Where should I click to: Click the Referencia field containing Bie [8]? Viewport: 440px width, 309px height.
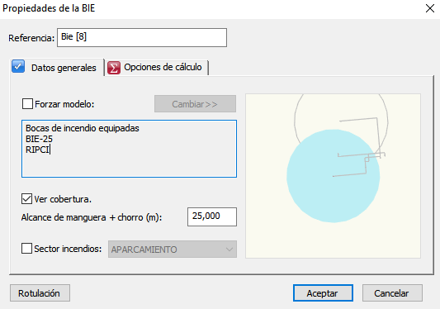[x=142, y=37]
